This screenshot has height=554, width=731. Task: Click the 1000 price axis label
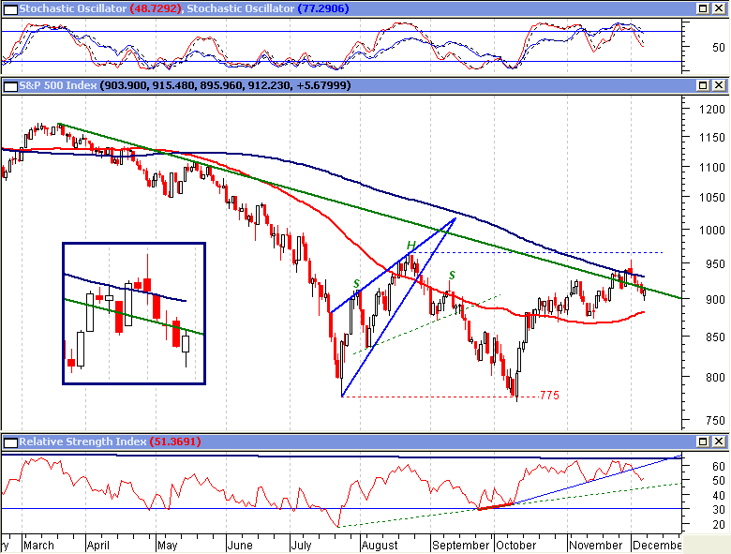coord(712,230)
